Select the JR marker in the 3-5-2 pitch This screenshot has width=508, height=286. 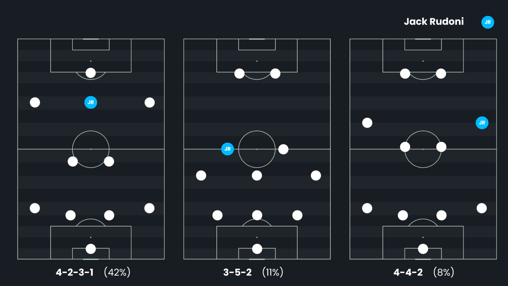228,149
